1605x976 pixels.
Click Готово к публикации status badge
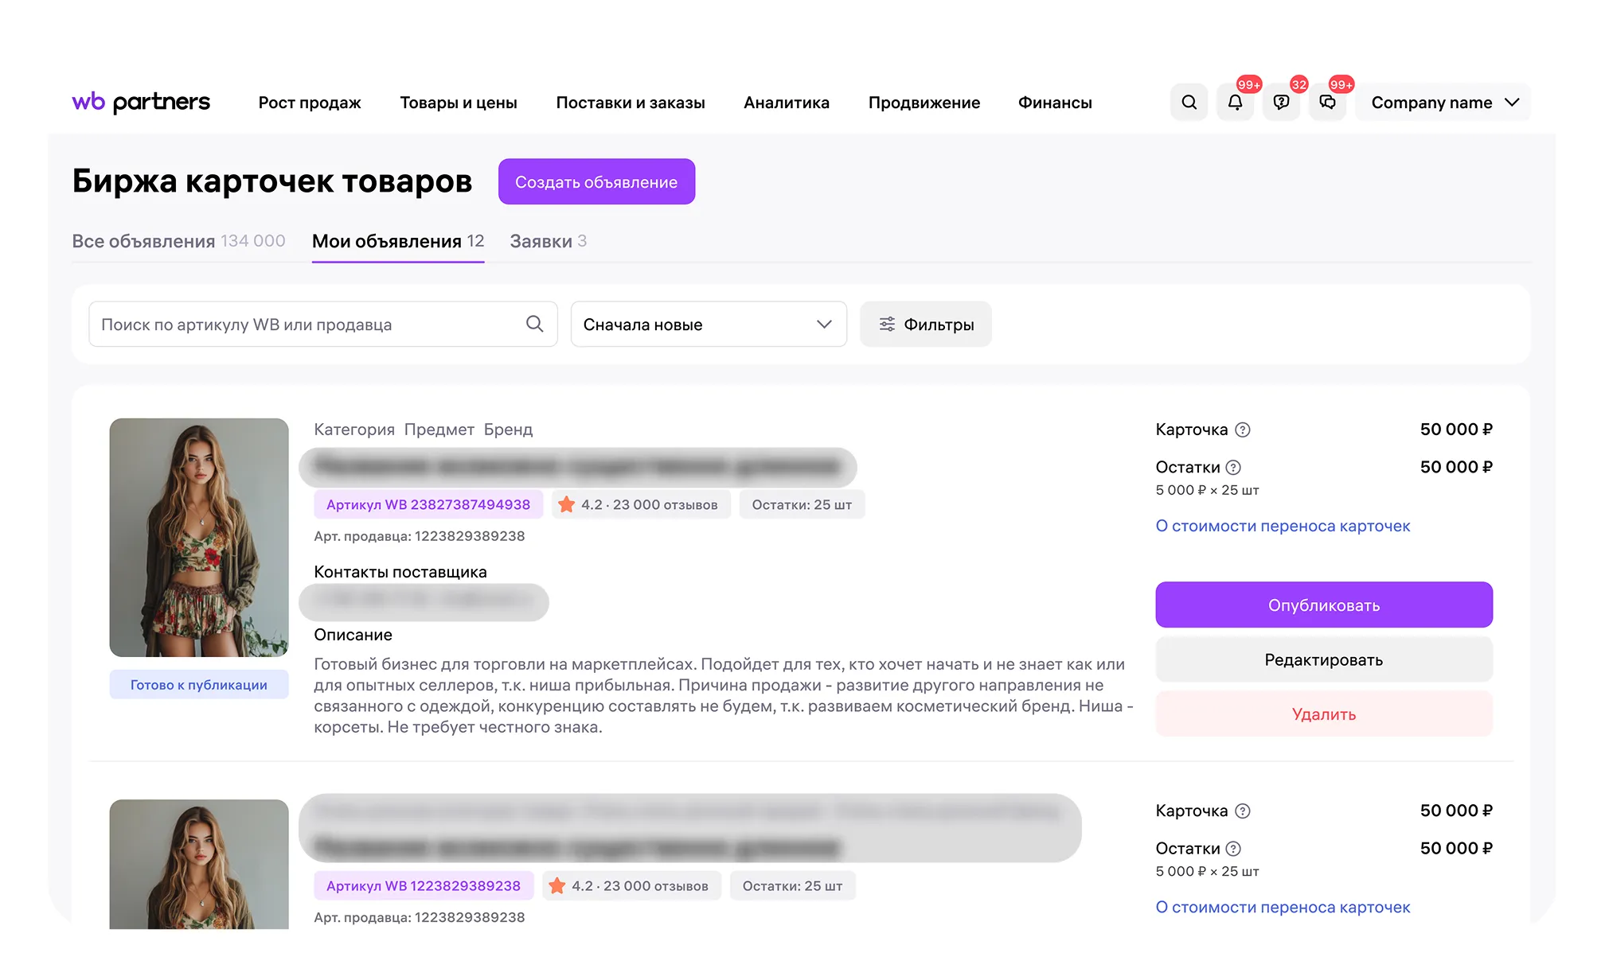[x=199, y=685]
